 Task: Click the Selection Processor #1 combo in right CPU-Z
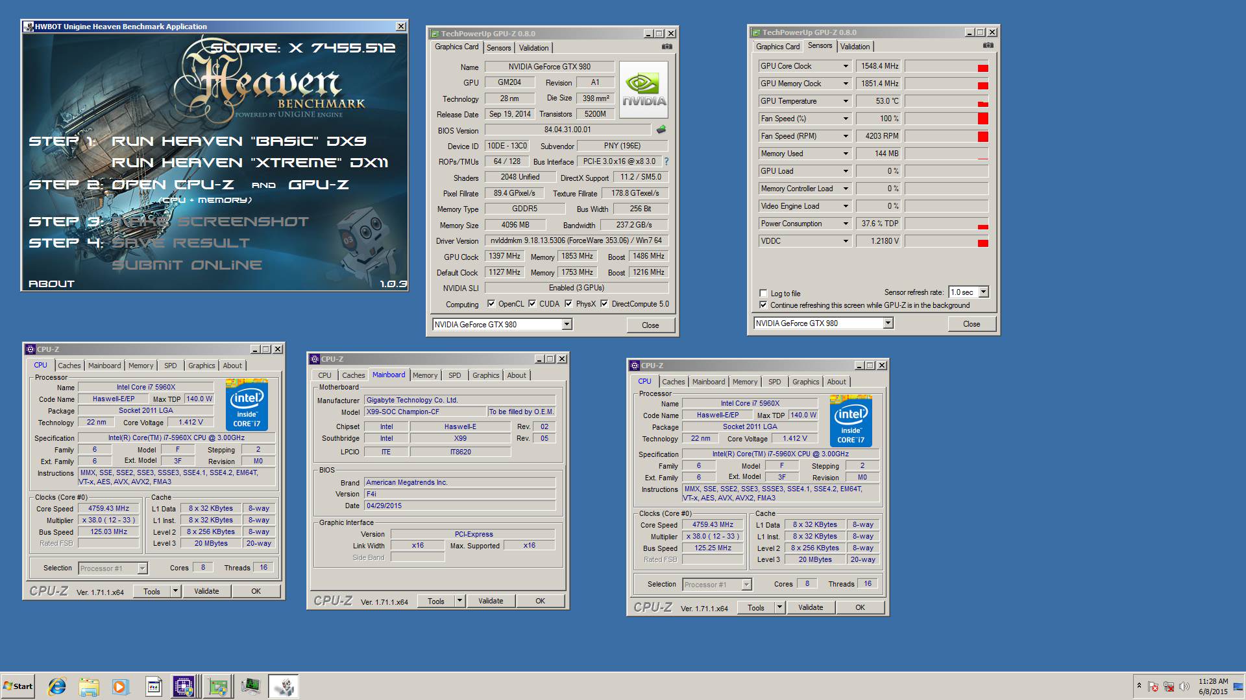pos(717,584)
